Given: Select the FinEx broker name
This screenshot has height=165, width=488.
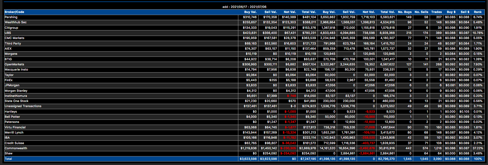Looking at the screenshot, I should coord(9,80).
